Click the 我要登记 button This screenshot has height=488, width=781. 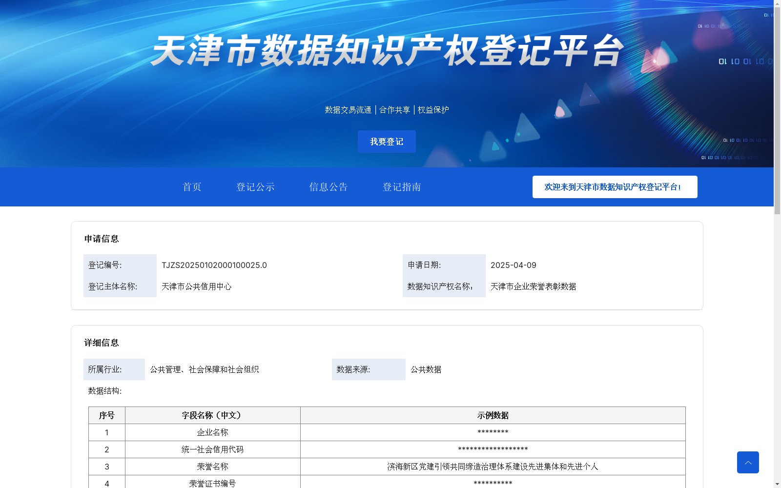[x=387, y=142]
